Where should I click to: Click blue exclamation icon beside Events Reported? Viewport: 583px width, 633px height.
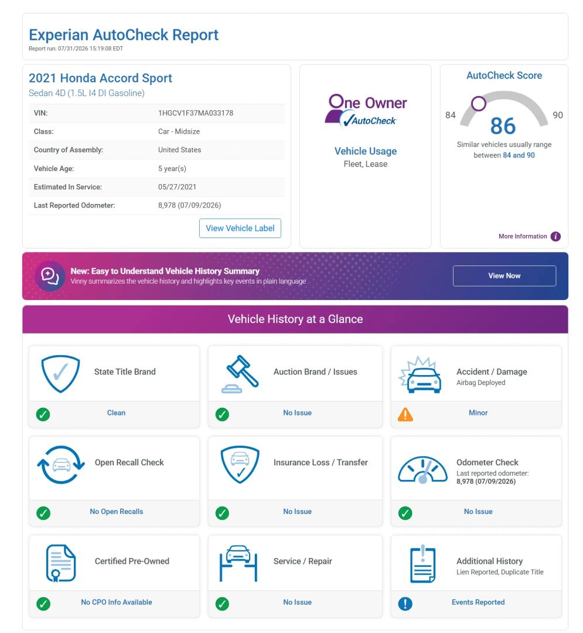405,604
